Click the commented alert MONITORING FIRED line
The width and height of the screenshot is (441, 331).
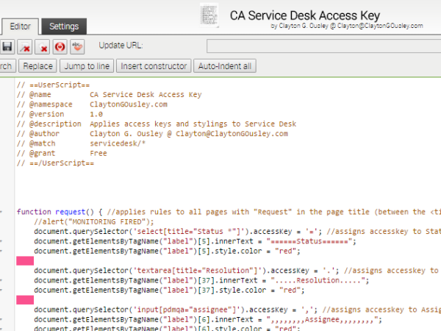[94, 222]
